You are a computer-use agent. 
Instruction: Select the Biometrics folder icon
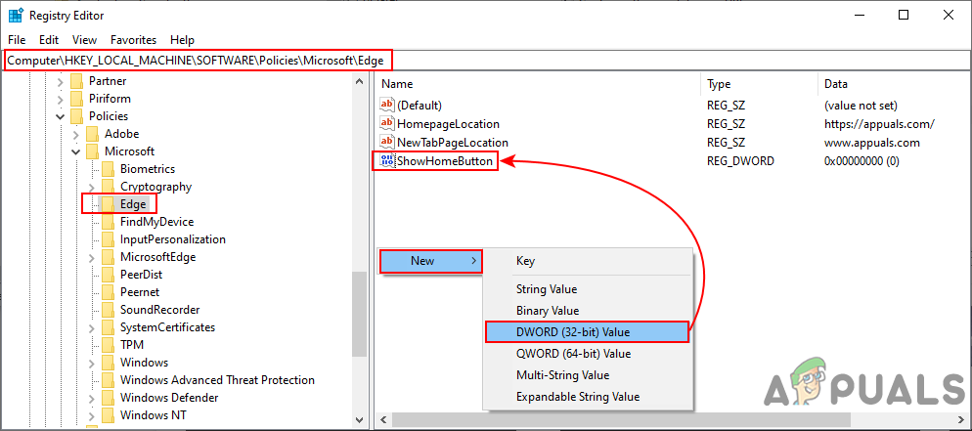pos(109,169)
